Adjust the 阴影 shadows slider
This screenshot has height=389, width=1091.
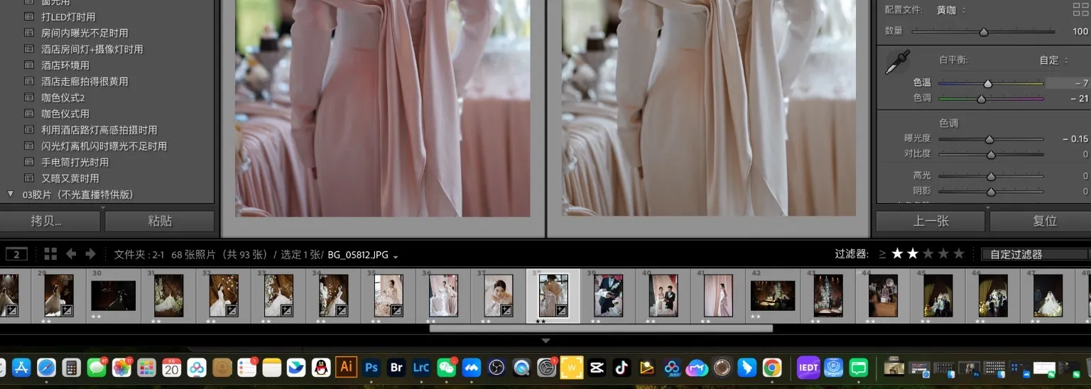[991, 192]
